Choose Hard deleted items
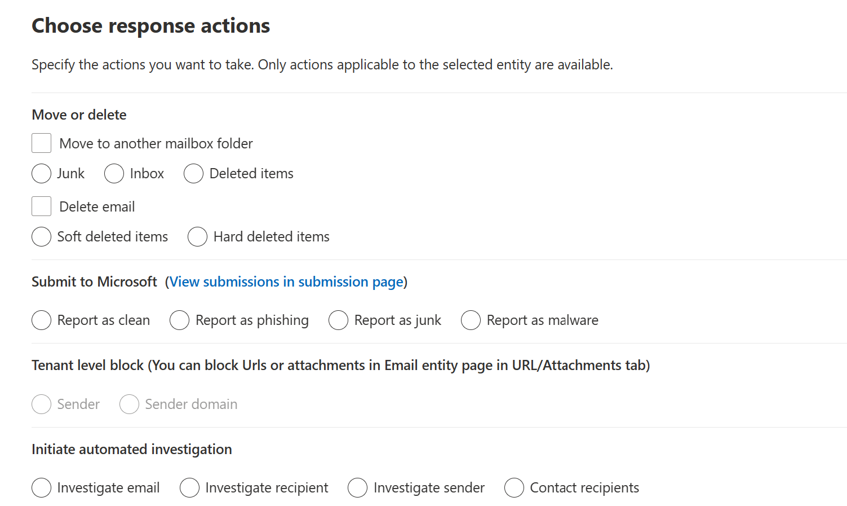This screenshot has height=506, width=847. (197, 237)
